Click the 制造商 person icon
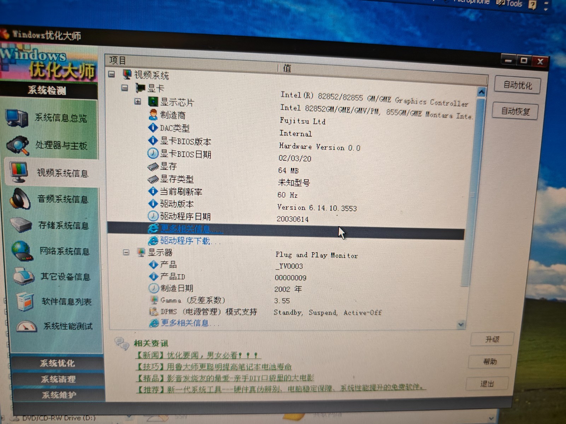This screenshot has height=424, width=566. click(x=153, y=114)
